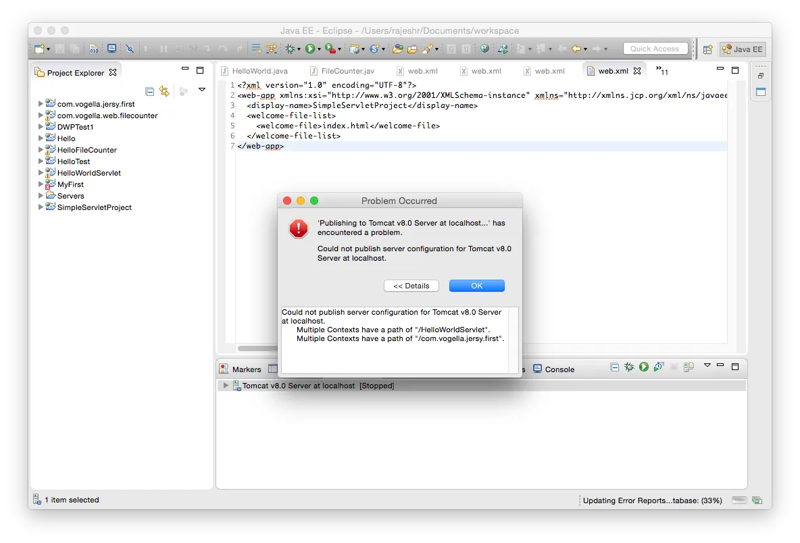Open the Project Explorer view menu triangle
This screenshot has height=543, width=800.
point(202,90)
